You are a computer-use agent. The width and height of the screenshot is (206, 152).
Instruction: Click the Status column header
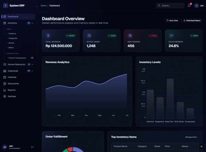click(x=185, y=147)
